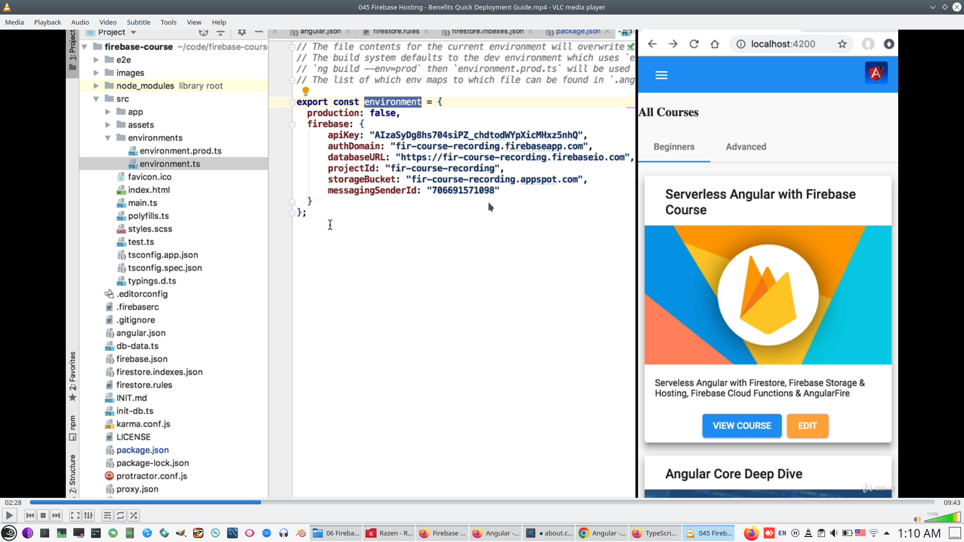This screenshot has width=964, height=542.
Task: Open the Playback menu
Action: click(47, 22)
